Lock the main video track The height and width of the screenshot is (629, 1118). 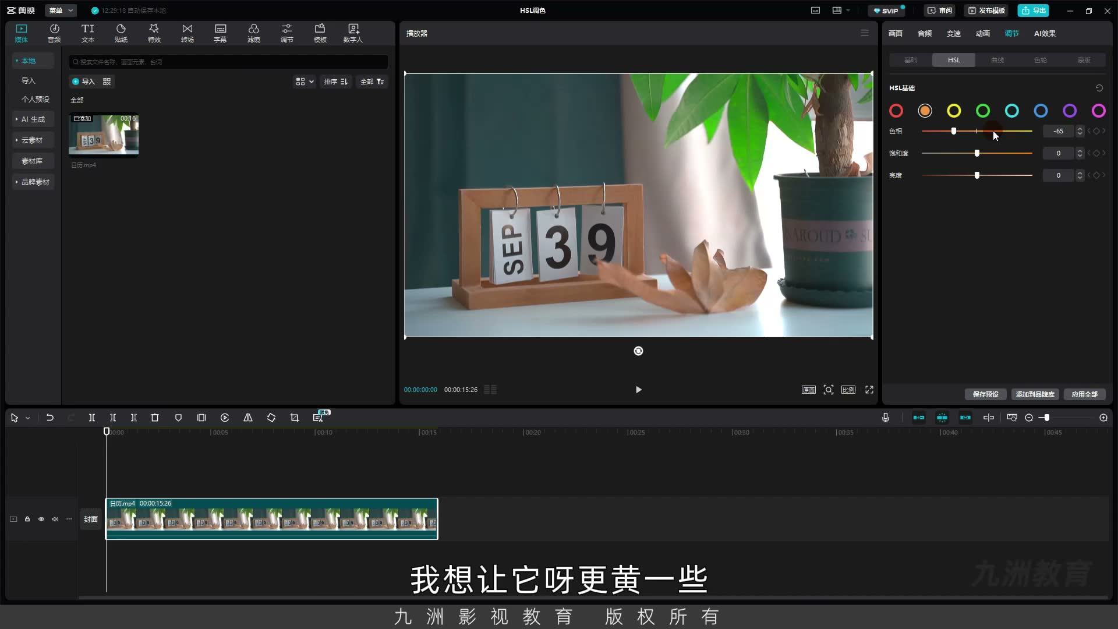(x=27, y=519)
